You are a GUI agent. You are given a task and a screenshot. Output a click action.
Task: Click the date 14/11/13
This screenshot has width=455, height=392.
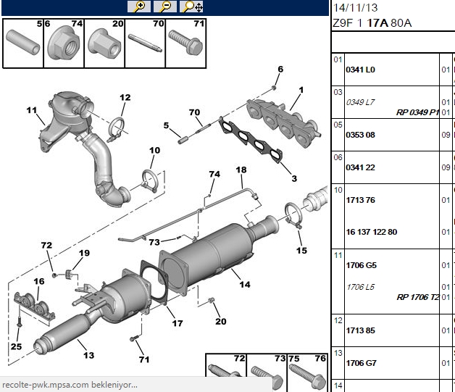pyautogui.click(x=355, y=7)
